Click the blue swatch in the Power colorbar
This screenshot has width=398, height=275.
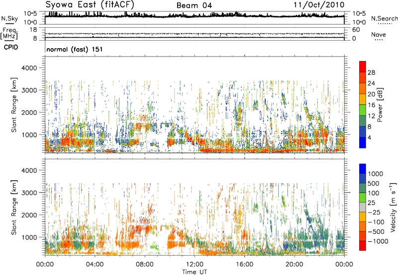(363, 142)
